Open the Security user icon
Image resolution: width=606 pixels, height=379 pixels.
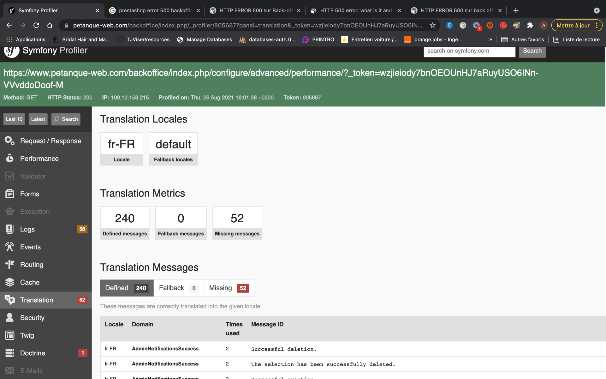point(9,318)
